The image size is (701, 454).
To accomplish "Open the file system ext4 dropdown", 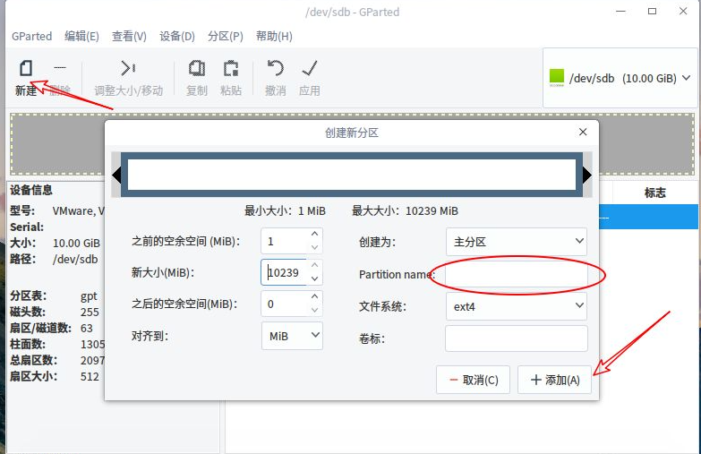I will [517, 307].
